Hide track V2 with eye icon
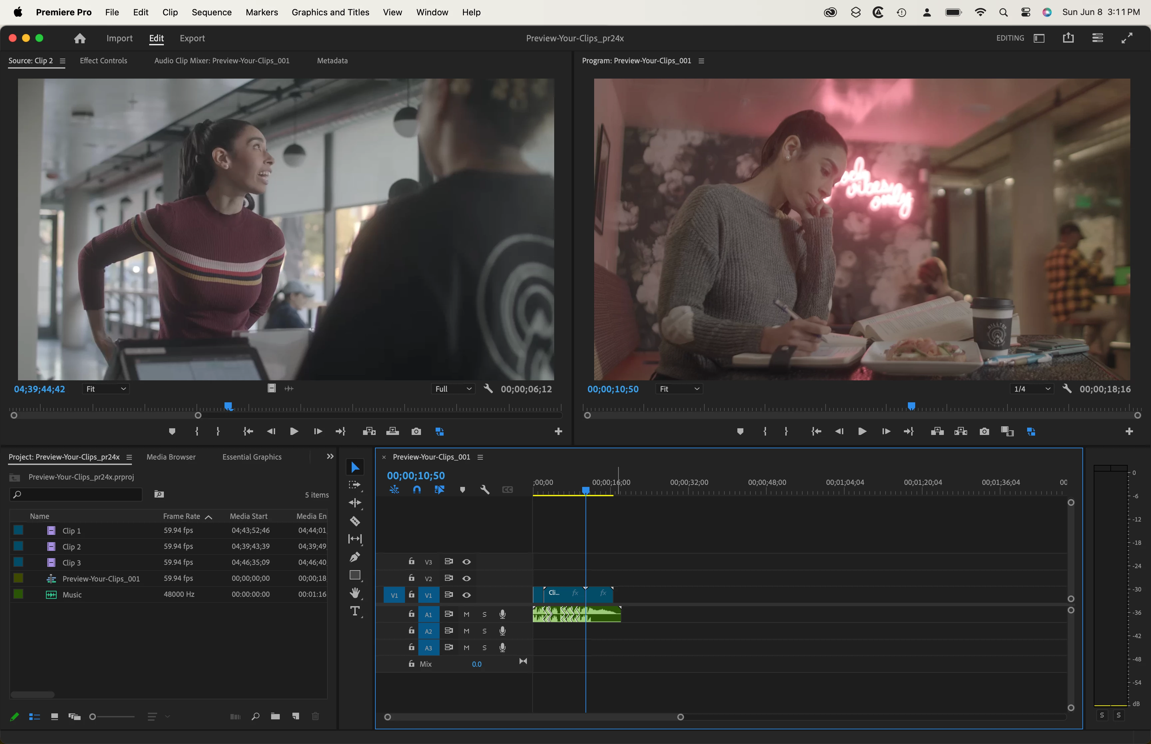The image size is (1151, 744). [x=467, y=578]
